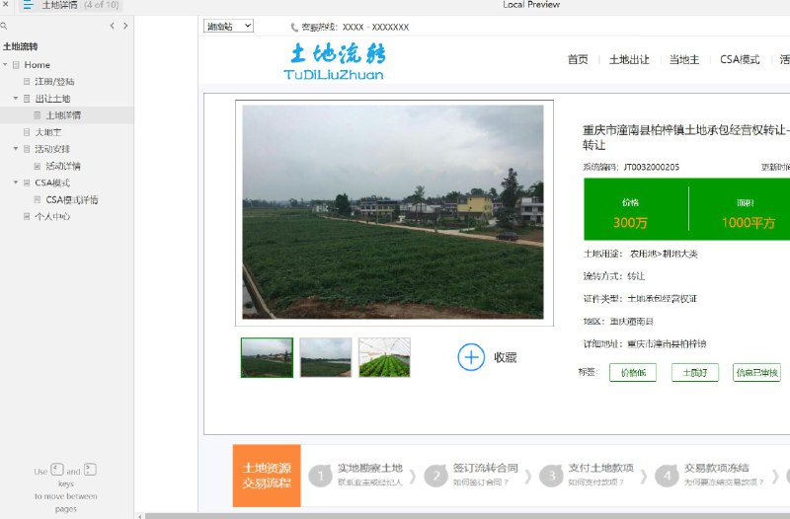Viewport: 790px width, 519px height.
Task: Click page icon beside CSA模式详情
Action: [38, 200]
